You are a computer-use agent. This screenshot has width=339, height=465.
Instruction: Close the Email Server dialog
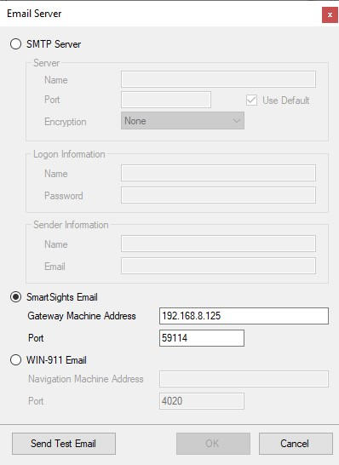(x=330, y=14)
